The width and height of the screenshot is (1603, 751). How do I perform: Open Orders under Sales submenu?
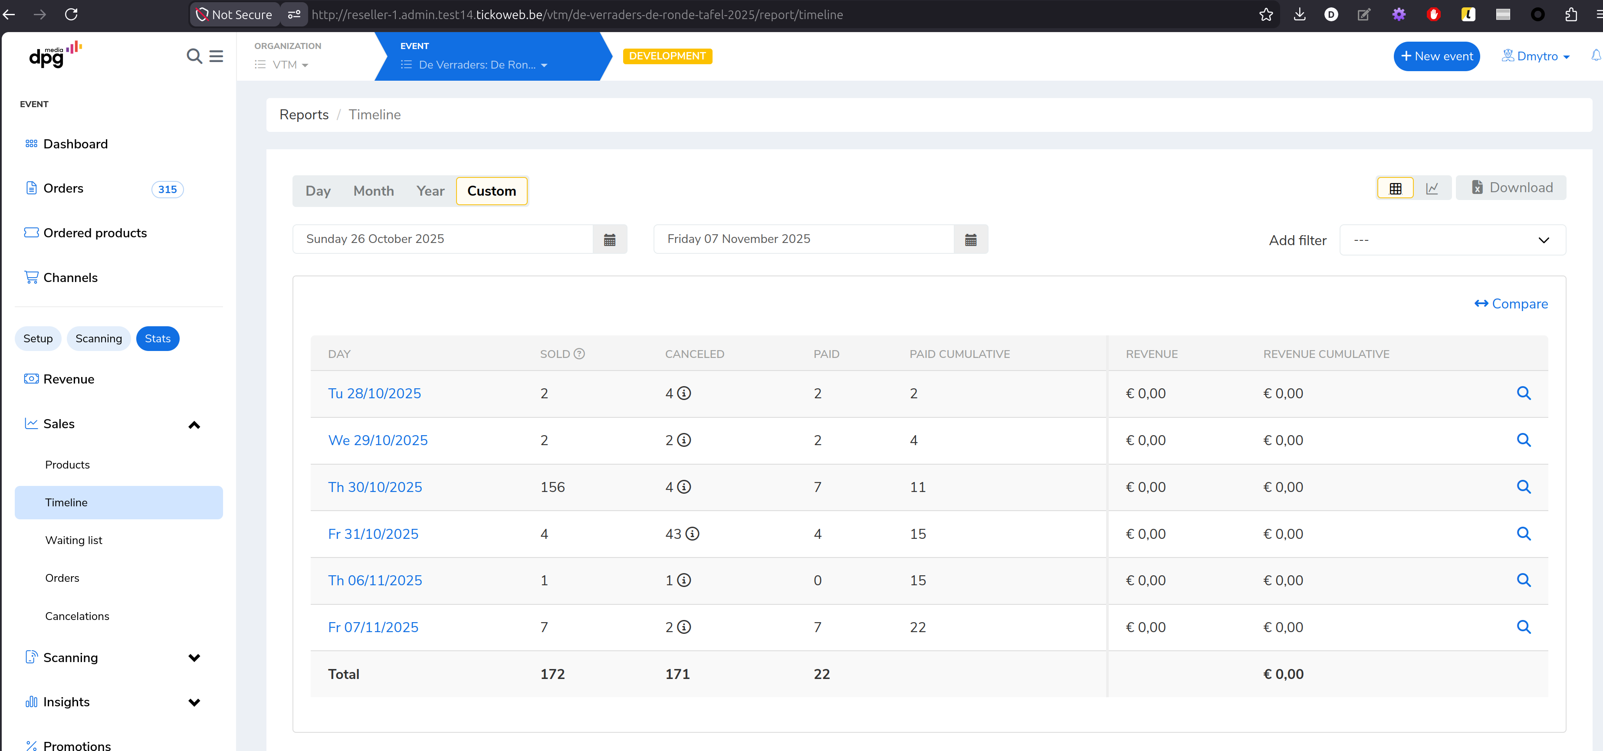point(62,579)
